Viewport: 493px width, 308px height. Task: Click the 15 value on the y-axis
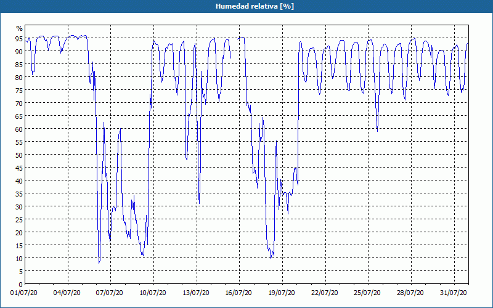tap(19, 245)
